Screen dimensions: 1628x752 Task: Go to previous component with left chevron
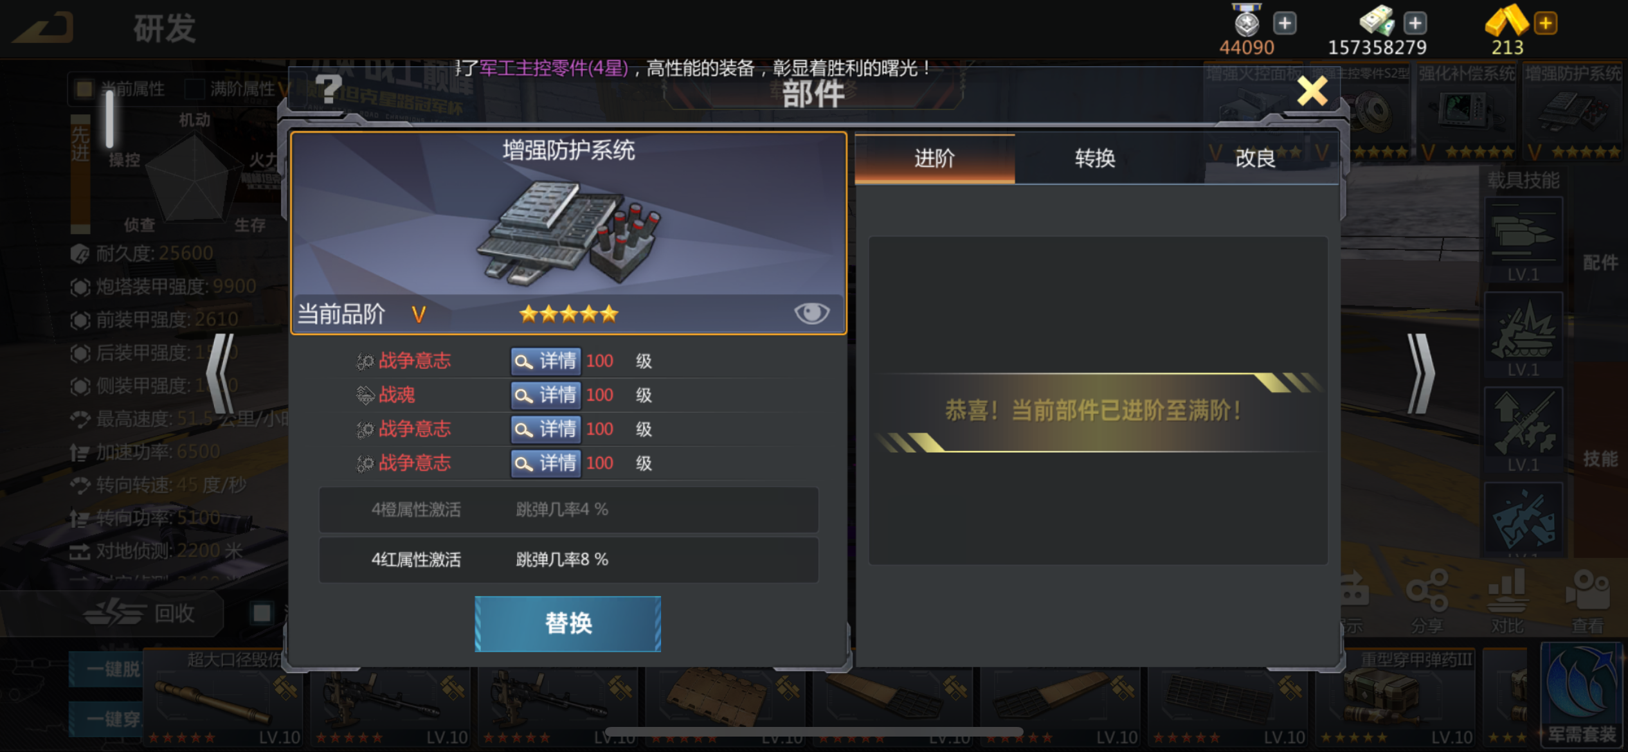pos(220,373)
